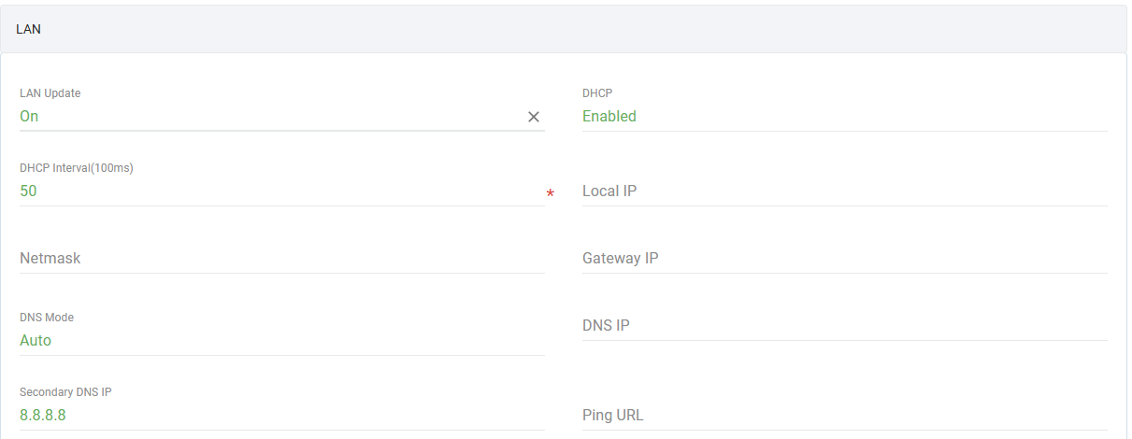Select the Ping URL input field
The width and height of the screenshot is (1132, 439).
pos(843,416)
